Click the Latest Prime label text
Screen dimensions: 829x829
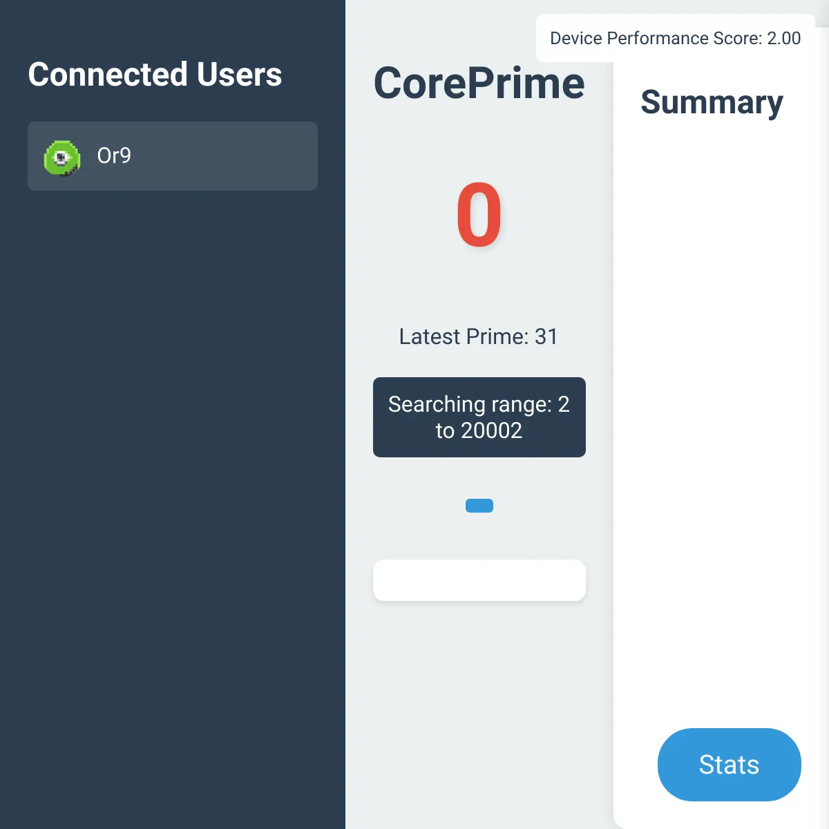(x=464, y=336)
